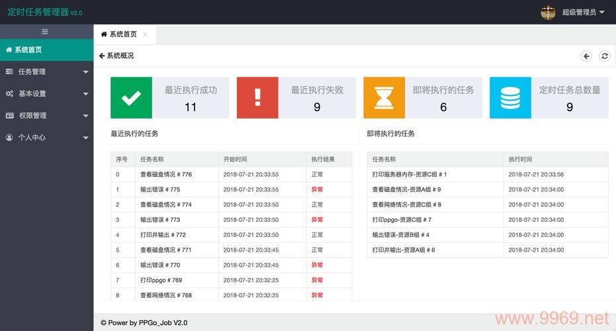616x331 pixels.
Task: Click task row 查看磁盘情况 # 776
Action: point(232,175)
